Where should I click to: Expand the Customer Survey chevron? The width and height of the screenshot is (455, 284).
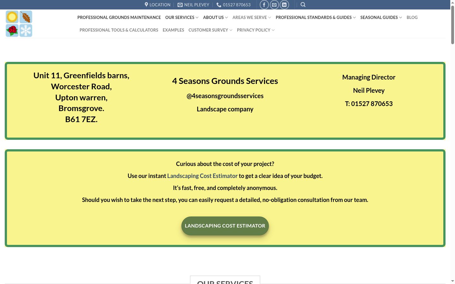pos(231,30)
